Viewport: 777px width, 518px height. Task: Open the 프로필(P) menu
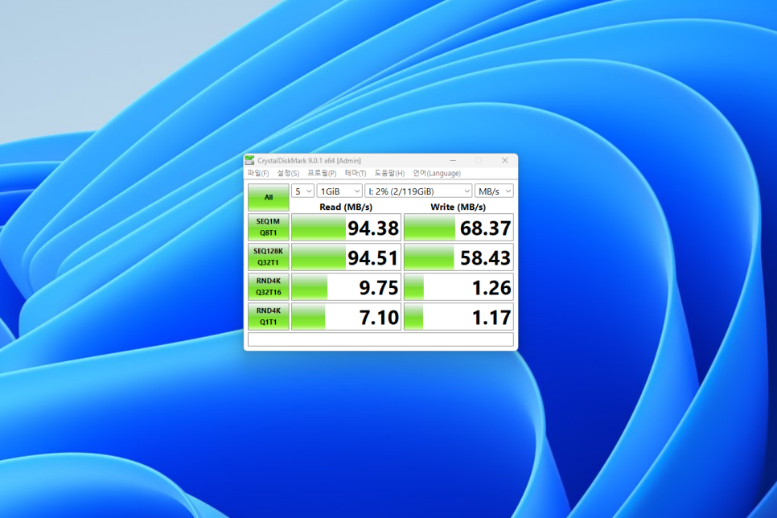pos(322,173)
